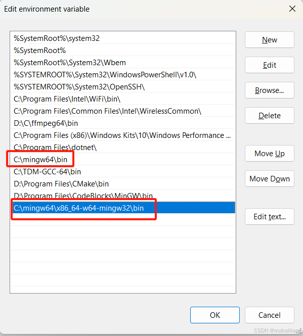Image resolution: width=303 pixels, height=336 pixels.
Task: Select the D:\C\ffmpeg64\bin entry
Action: pos(123,123)
